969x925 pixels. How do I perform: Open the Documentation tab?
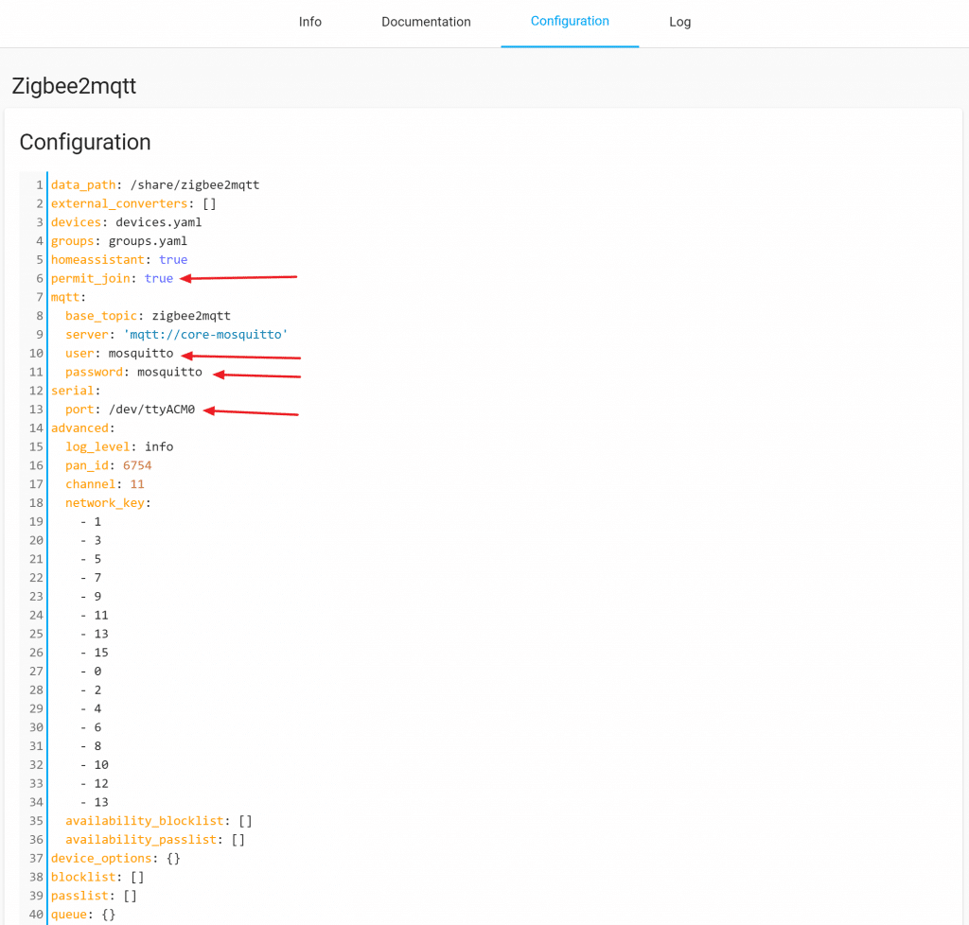point(426,23)
